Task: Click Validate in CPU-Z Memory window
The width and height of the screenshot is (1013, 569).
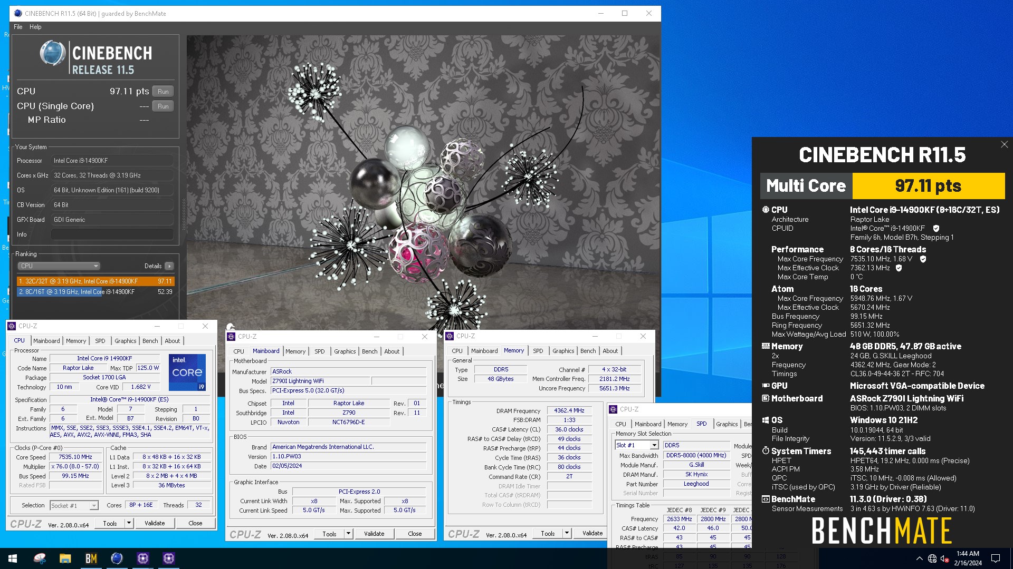Action: pyautogui.click(x=592, y=533)
